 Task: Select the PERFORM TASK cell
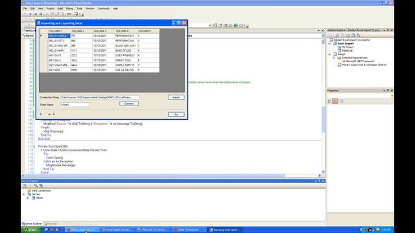[126, 41]
